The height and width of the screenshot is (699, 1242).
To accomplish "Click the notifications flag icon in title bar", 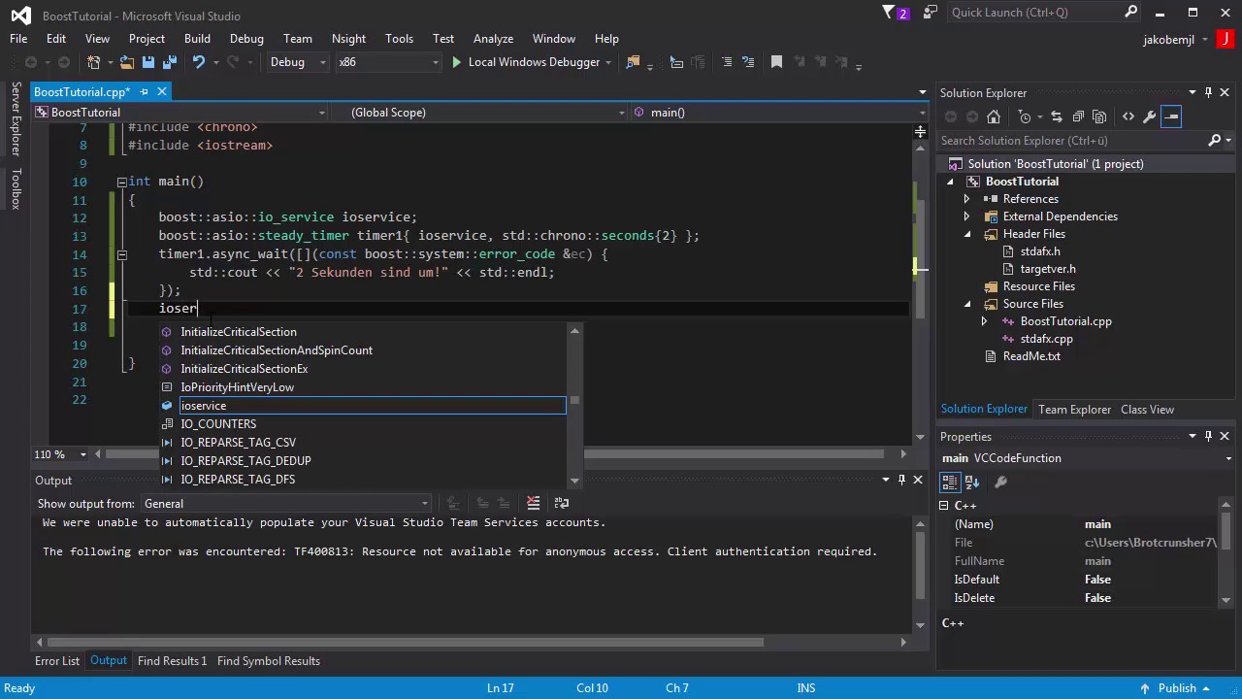I will click(x=889, y=13).
